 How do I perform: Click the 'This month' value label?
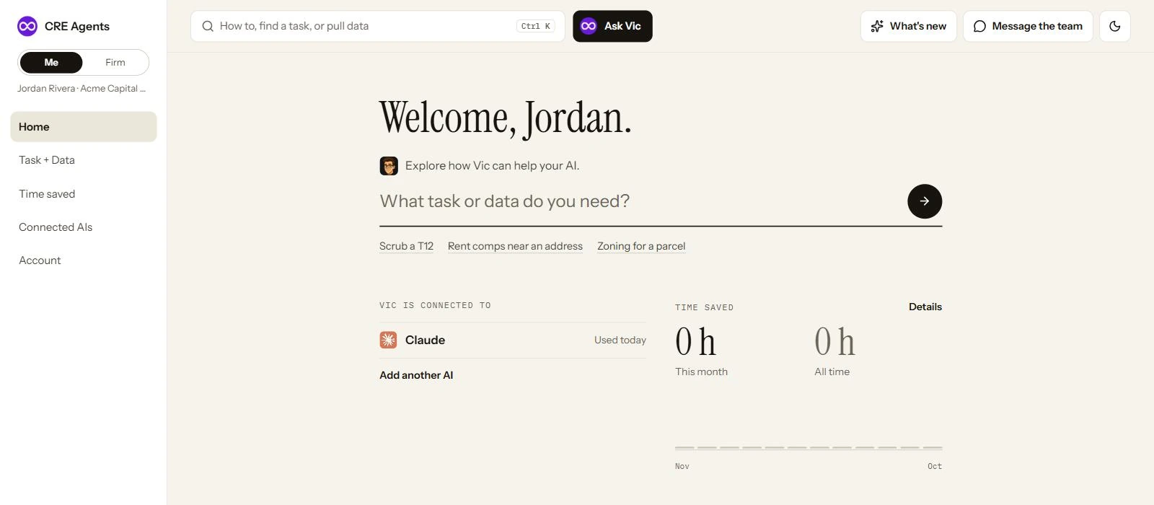coord(701,372)
